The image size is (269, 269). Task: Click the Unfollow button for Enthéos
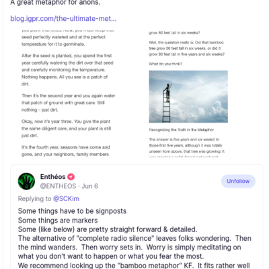click(238, 181)
